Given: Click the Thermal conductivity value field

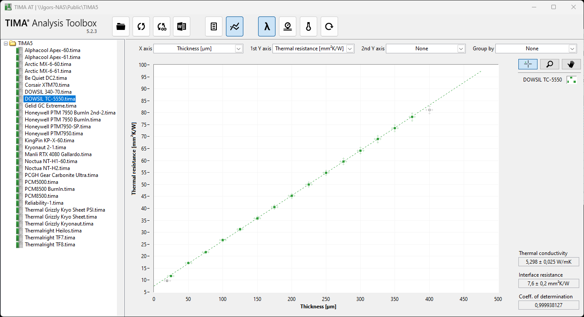Looking at the screenshot, I should (x=549, y=261).
